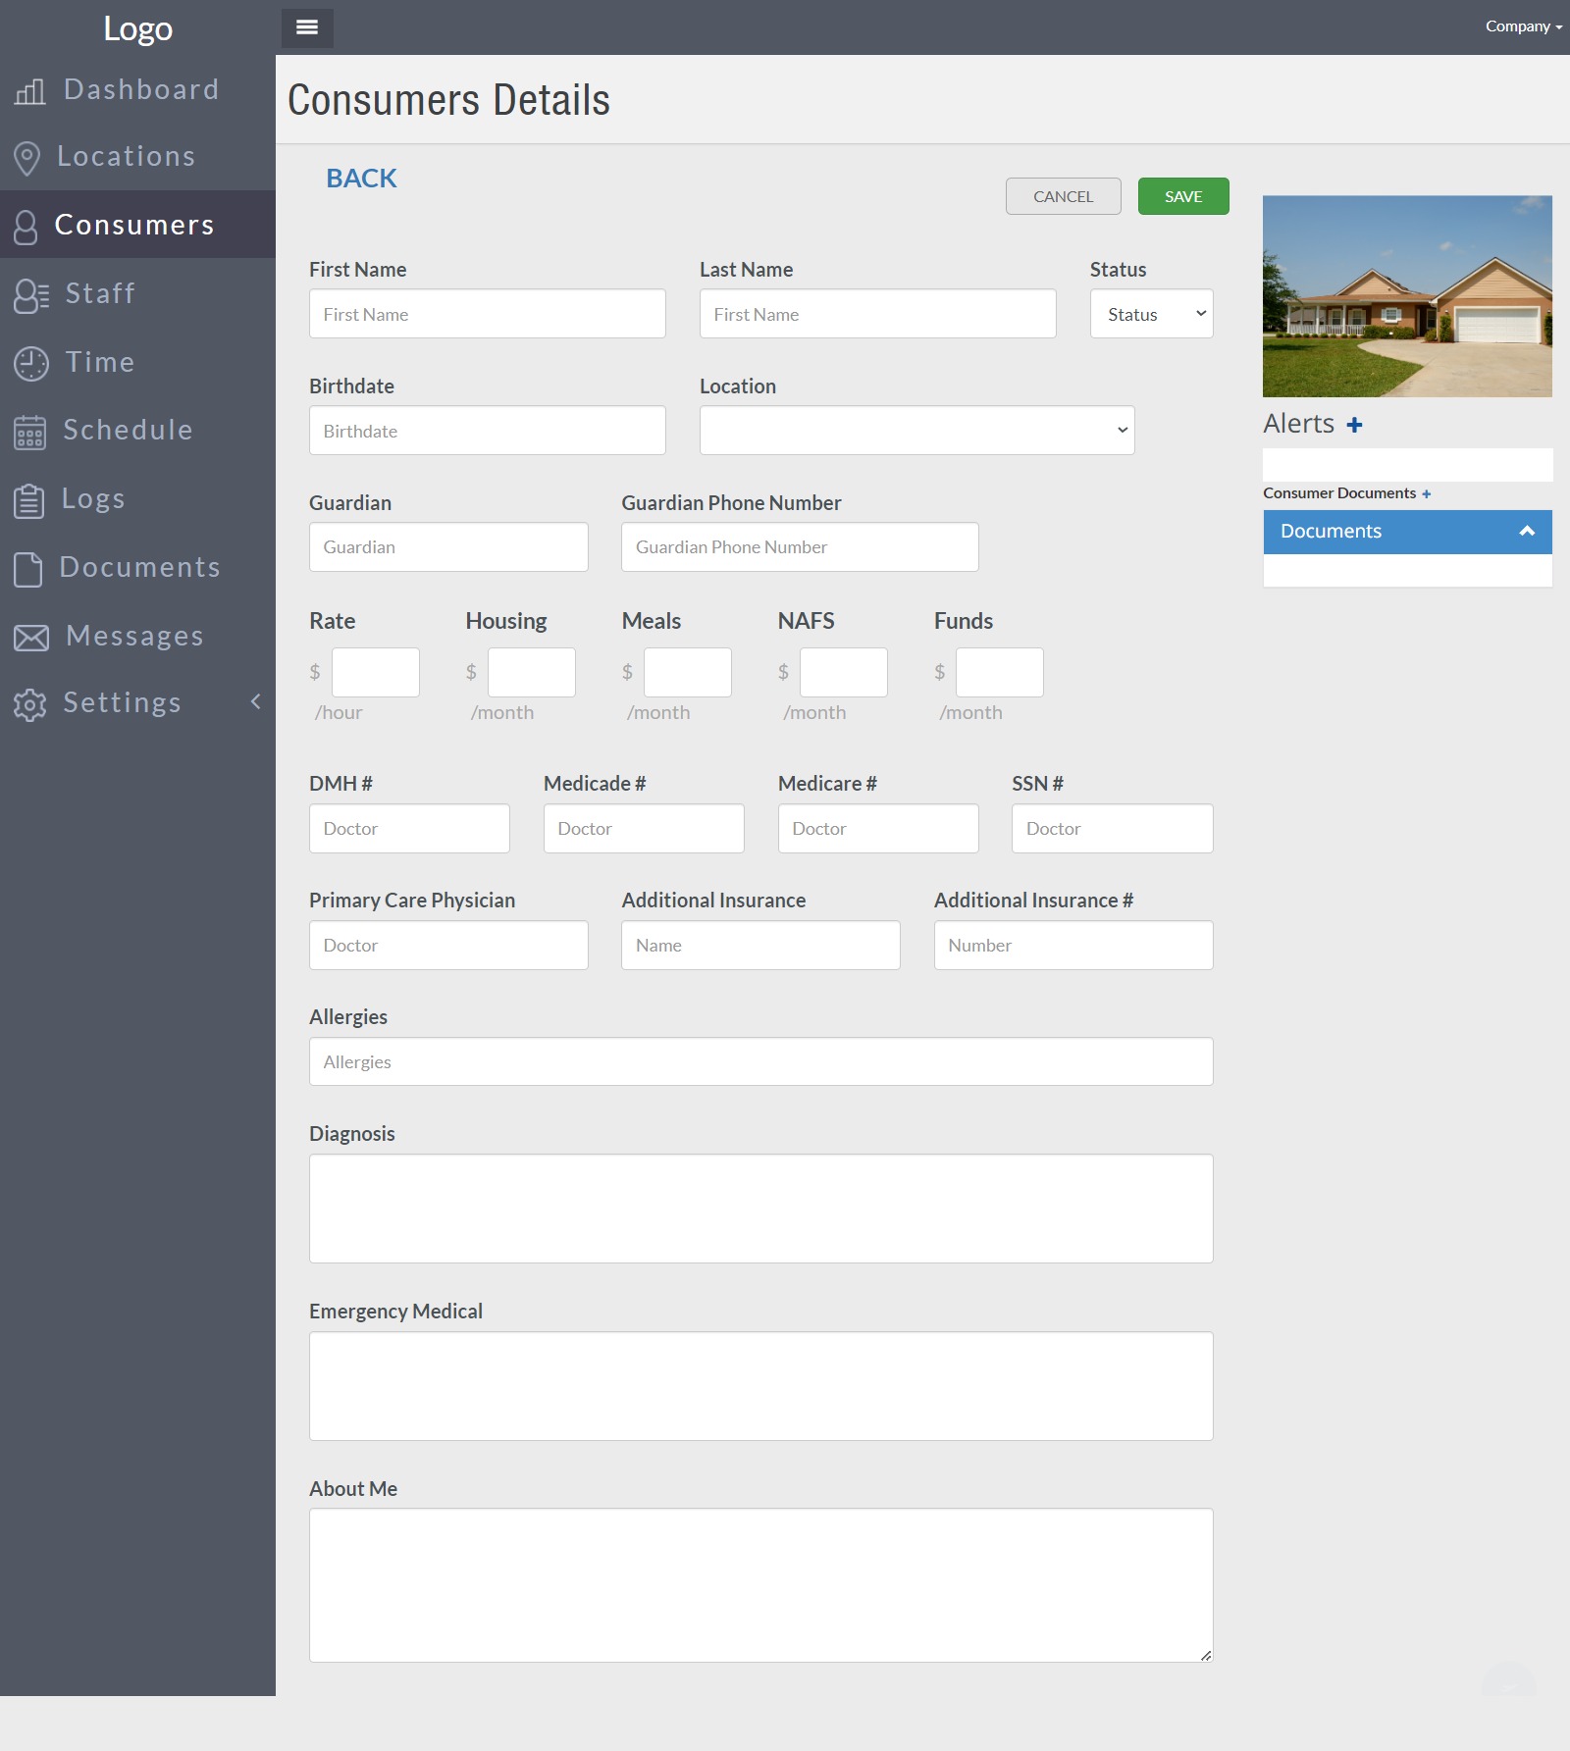Collapse the Documents panel chevron
Image resolution: width=1570 pixels, height=1751 pixels.
[x=1527, y=531]
